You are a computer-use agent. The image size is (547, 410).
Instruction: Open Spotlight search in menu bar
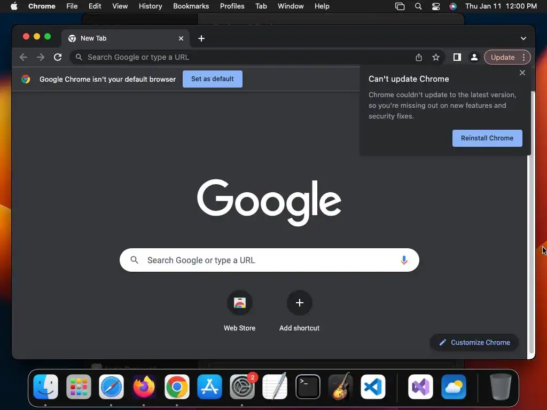[418, 6]
